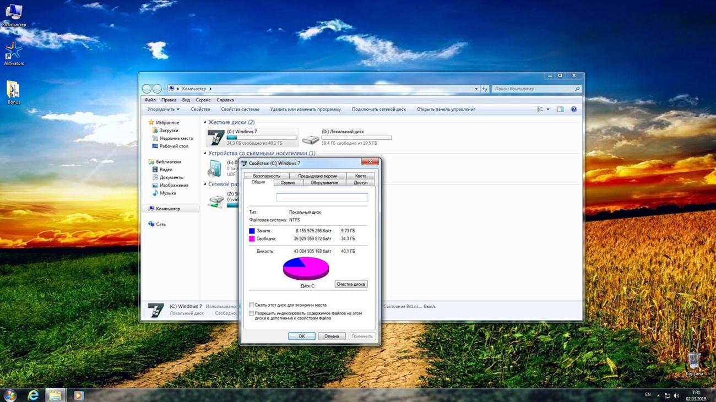Collapse the Жесткие диски (2) group
The image size is (716, 402).
[205, 122]
